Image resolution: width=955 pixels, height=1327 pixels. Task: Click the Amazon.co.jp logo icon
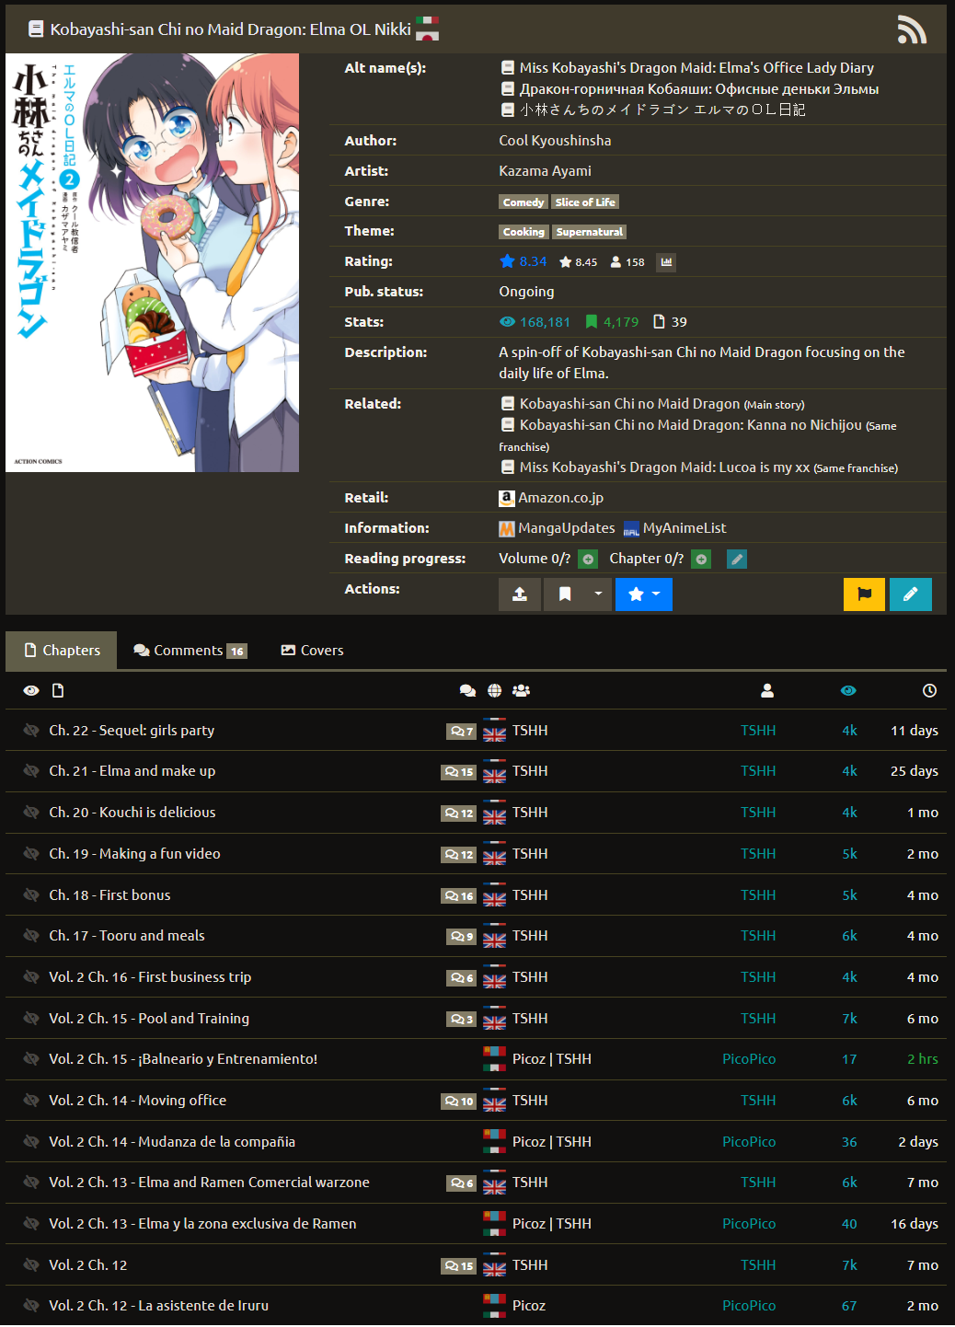tap(507, 498)
